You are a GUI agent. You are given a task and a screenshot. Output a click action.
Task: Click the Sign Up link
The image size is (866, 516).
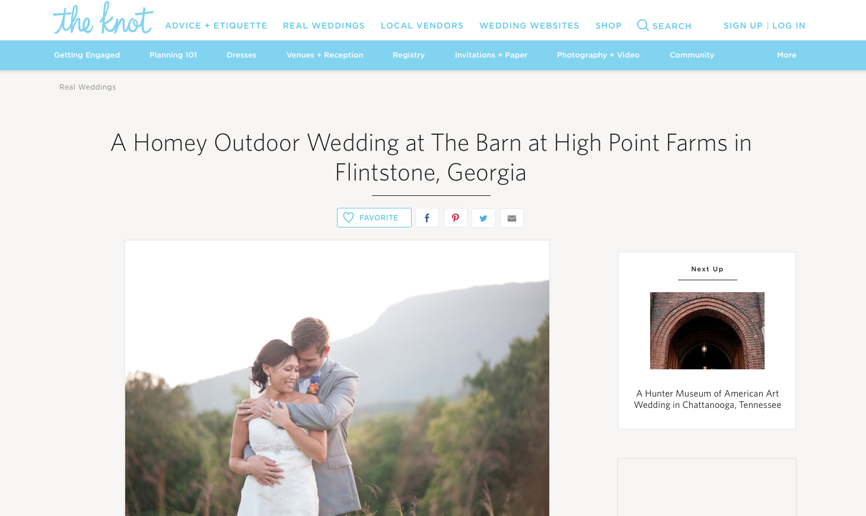tap(743, 26)
